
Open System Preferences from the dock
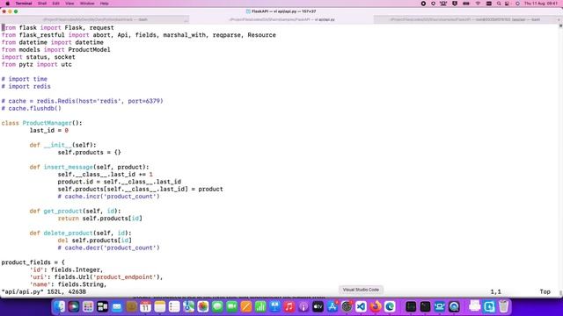[x=347, y=306]
